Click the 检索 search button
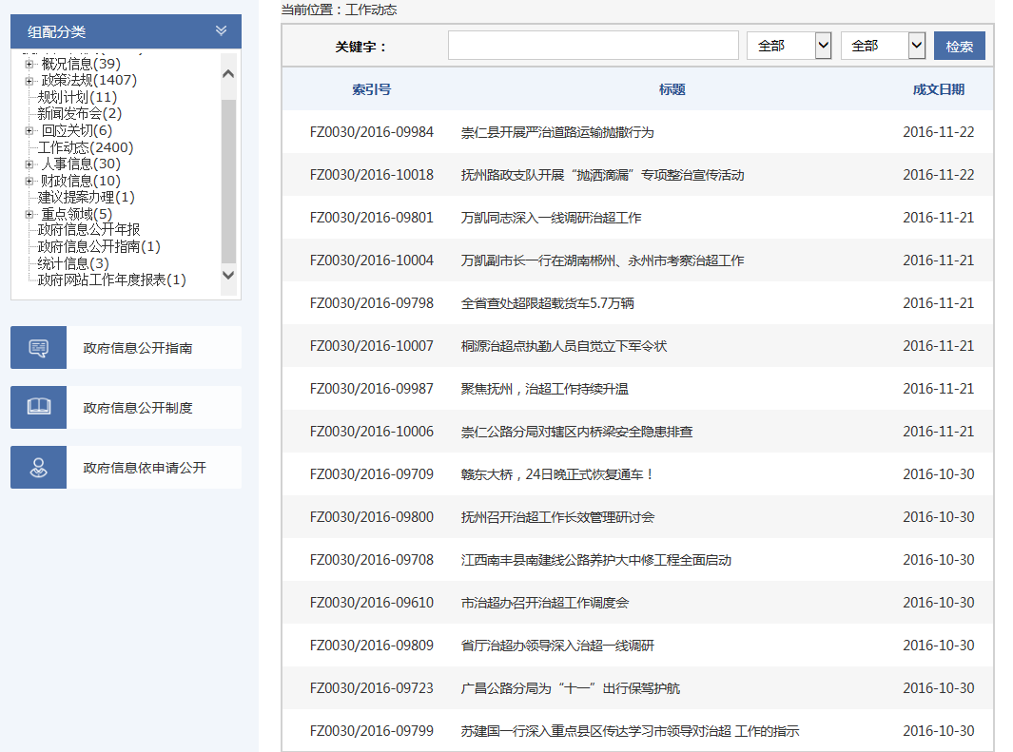The width and height of the screenshot is (1013, 752). coord(960,46)
